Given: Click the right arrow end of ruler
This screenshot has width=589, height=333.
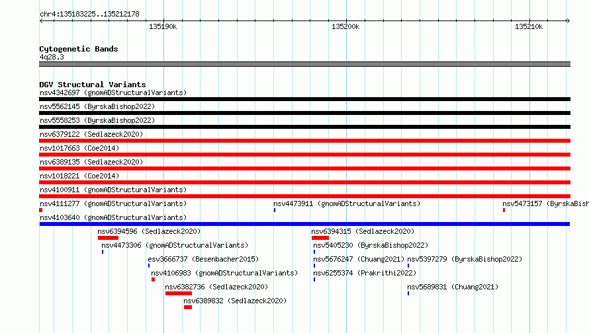Looking at the screenshot, I should (x=568, y=20).
